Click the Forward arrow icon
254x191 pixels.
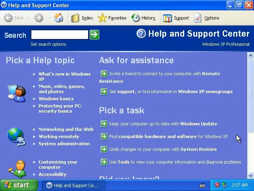pyautogui.click(x=39, y=18)
